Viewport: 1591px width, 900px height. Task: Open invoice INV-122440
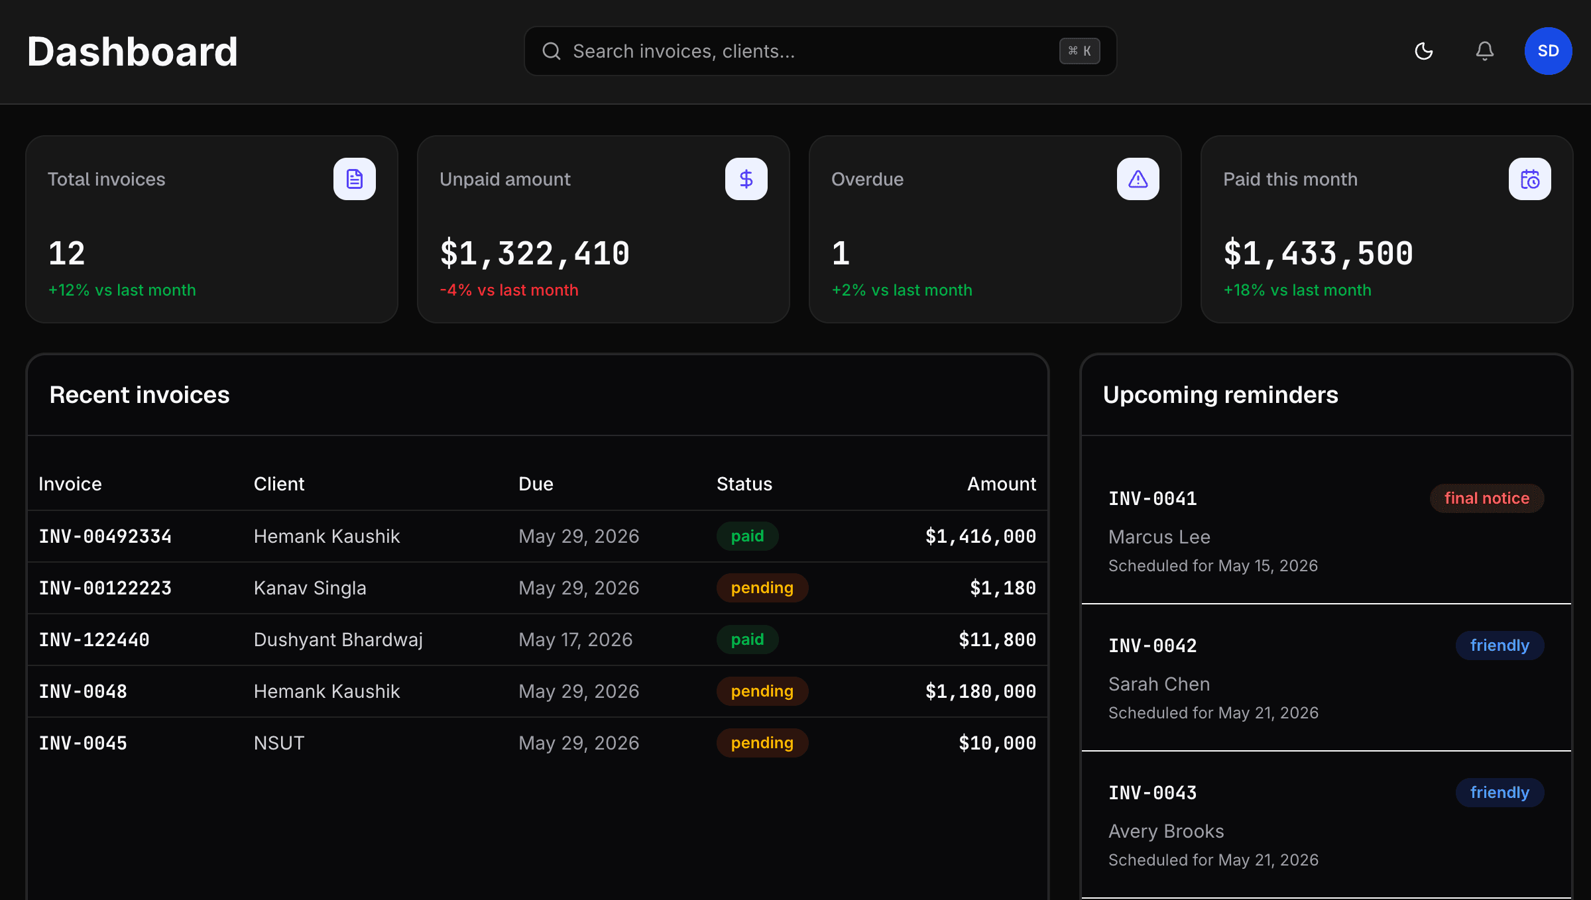94,640
